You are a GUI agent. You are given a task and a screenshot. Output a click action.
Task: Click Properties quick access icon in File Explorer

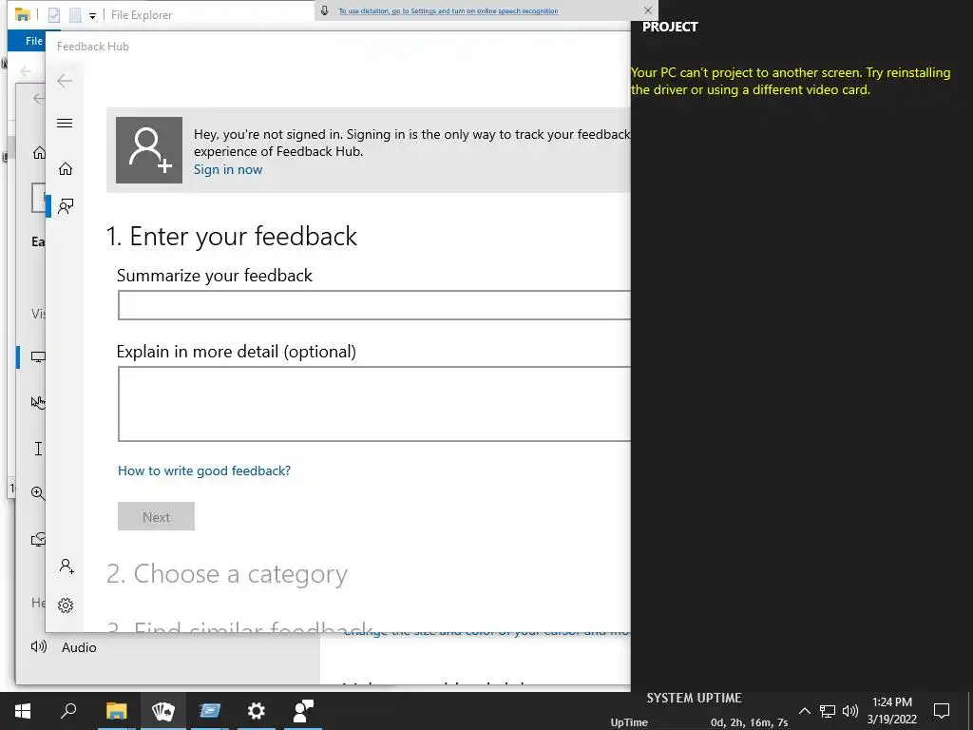pos(54,15)
